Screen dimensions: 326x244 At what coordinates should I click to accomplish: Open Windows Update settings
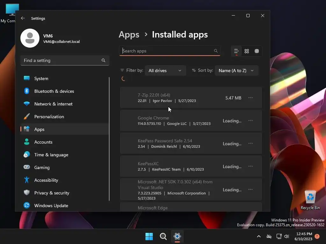[x=64, y=206]
